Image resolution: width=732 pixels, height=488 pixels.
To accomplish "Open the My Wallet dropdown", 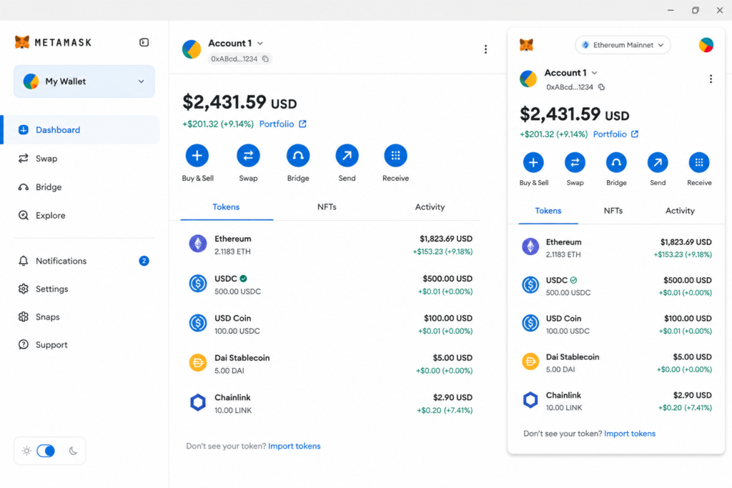I will tap(84, 81).
